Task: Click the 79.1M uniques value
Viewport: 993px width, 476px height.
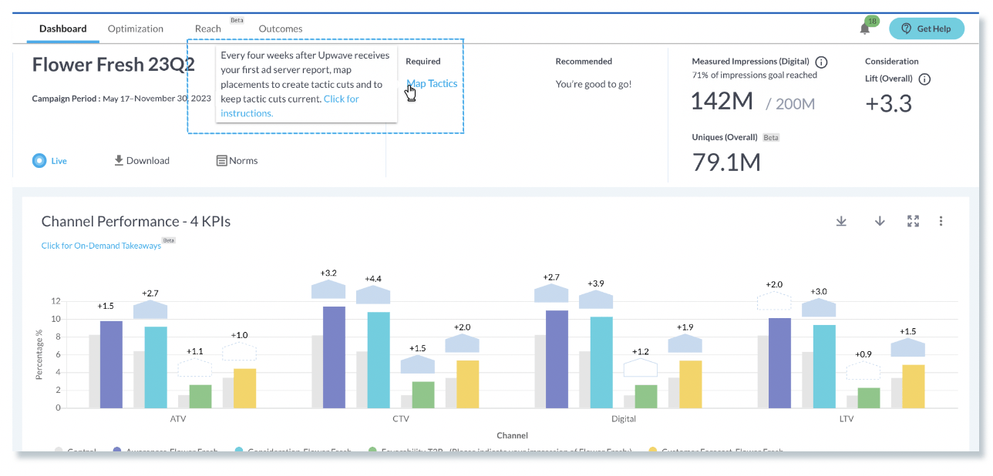Action: point(726,162)
